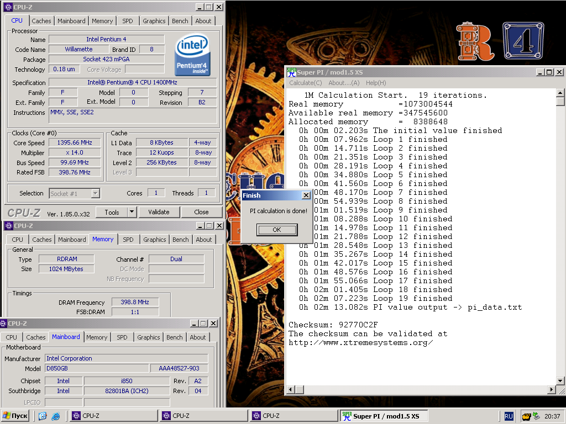Screen dimensions: 566x424
Task: Click the CPU-Z Mainboard window title icon
Action: (x=3, y=324)
